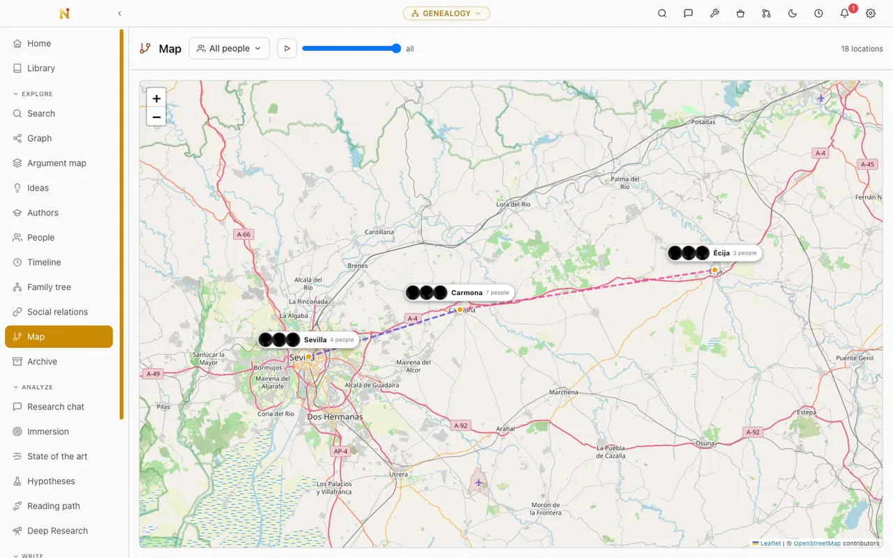The image size is (893, 558).
Task: Click the Deep Research rocket icon
Action: click(17, 531)
